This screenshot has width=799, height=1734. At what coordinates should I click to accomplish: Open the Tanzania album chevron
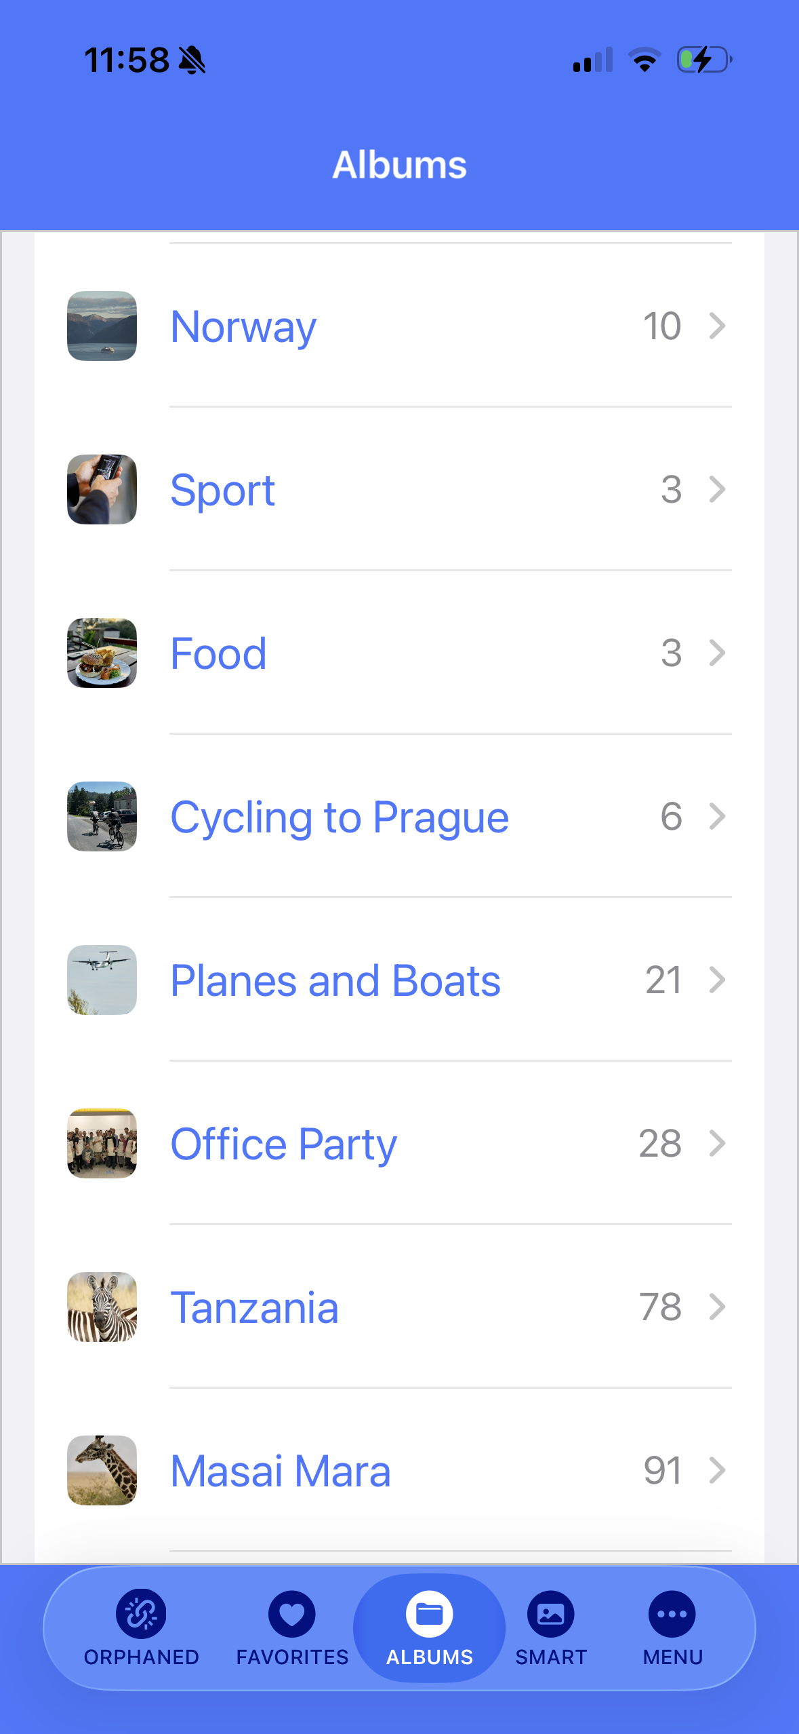pyautogui.click(x=718, y=1307)
